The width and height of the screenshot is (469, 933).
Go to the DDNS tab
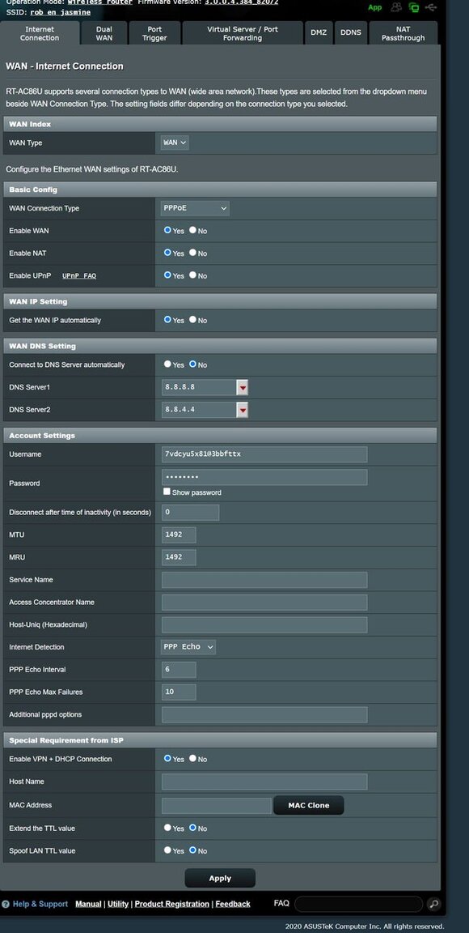351,32
